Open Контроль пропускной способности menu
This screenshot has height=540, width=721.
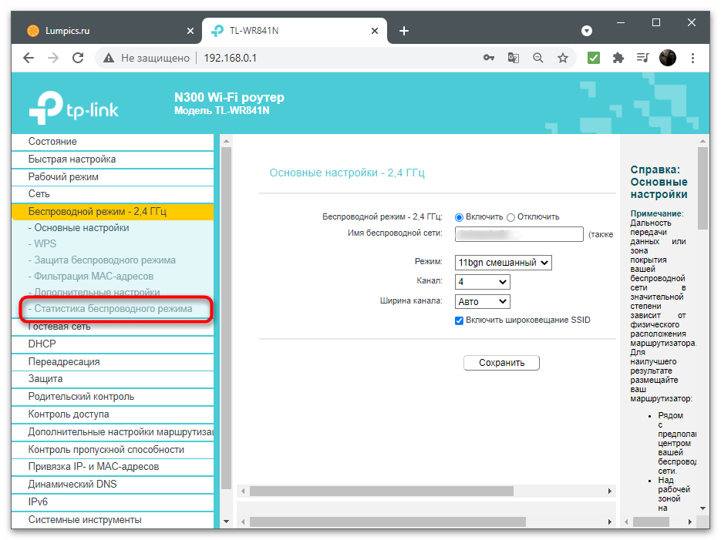point(113,450)
